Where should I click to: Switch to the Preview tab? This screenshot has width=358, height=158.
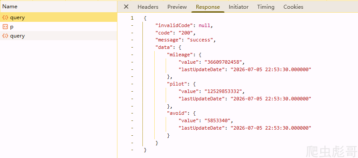click(x=177, y=7)
